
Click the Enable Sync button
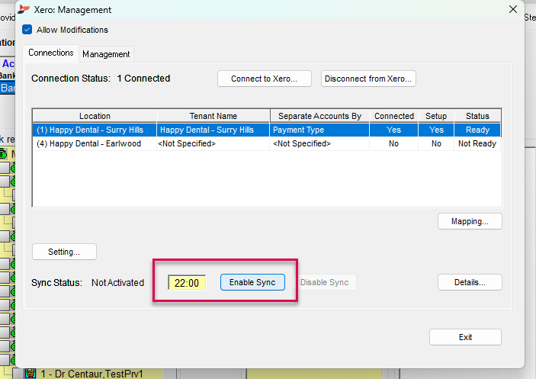(252, 282)
